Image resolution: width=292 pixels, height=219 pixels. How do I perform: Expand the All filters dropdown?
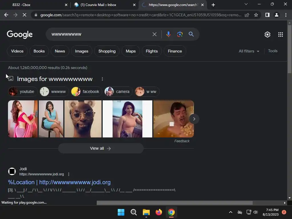pos(249,51)
